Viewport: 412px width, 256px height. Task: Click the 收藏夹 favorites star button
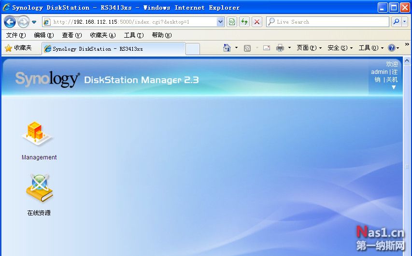point(18,48)
